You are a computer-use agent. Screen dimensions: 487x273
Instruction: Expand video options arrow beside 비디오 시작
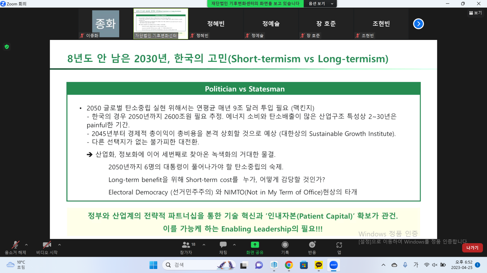pos(59,245)
